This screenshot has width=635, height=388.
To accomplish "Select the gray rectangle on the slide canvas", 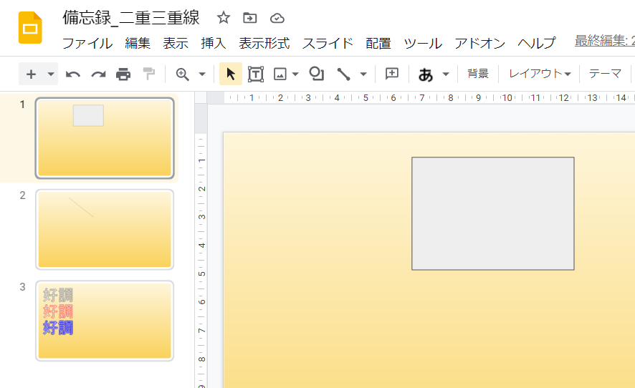I will [493, 213].
